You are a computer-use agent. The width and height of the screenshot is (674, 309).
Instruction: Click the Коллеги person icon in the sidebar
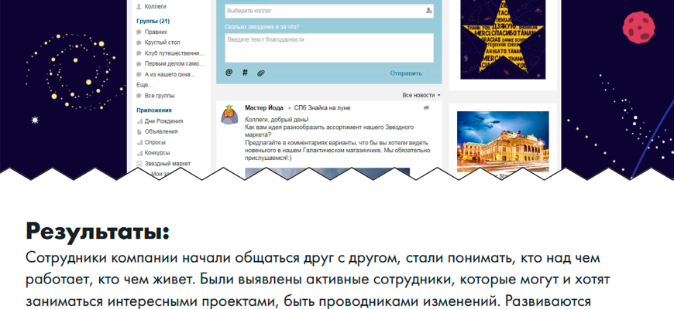coord(139,6)
